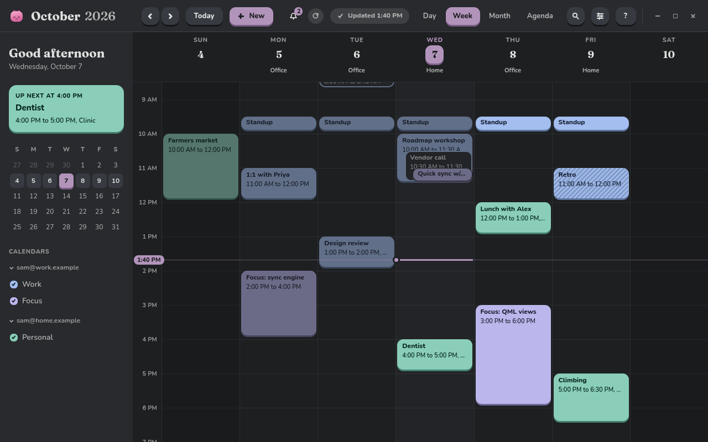Open the Up Next Dentist card
Screen dimensions: 708x442
point(66,108)
